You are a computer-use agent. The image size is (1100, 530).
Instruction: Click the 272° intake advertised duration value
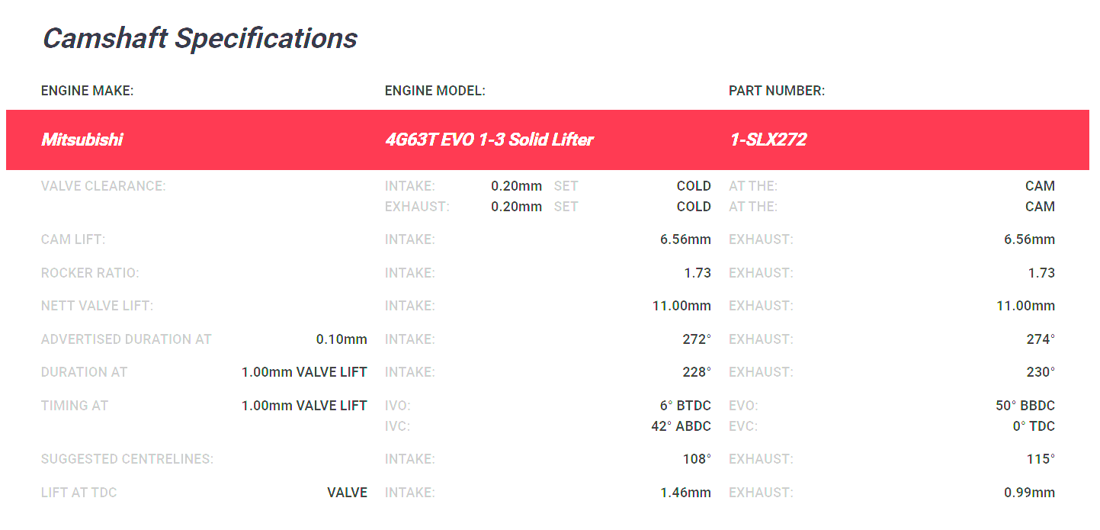[697, 339]
